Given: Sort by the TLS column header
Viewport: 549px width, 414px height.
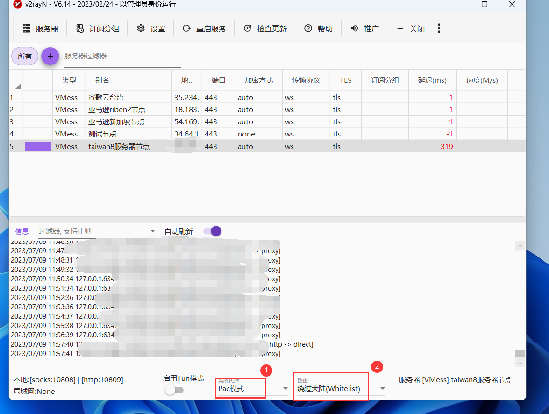Looking at the screenshot, I should [346, 80].
